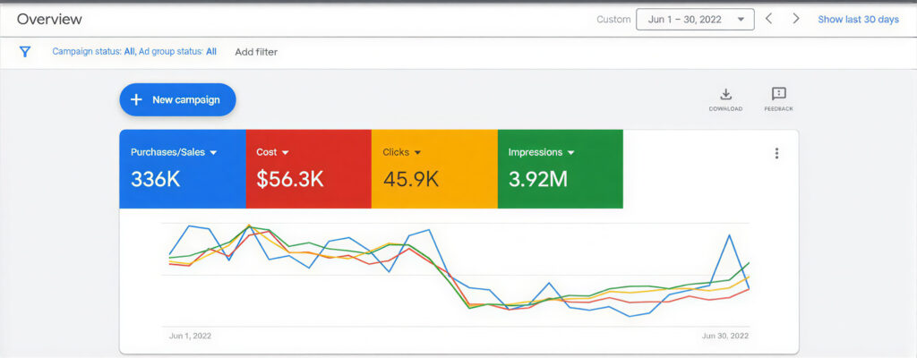Click the 336K value on blue card

click(156, 179)
